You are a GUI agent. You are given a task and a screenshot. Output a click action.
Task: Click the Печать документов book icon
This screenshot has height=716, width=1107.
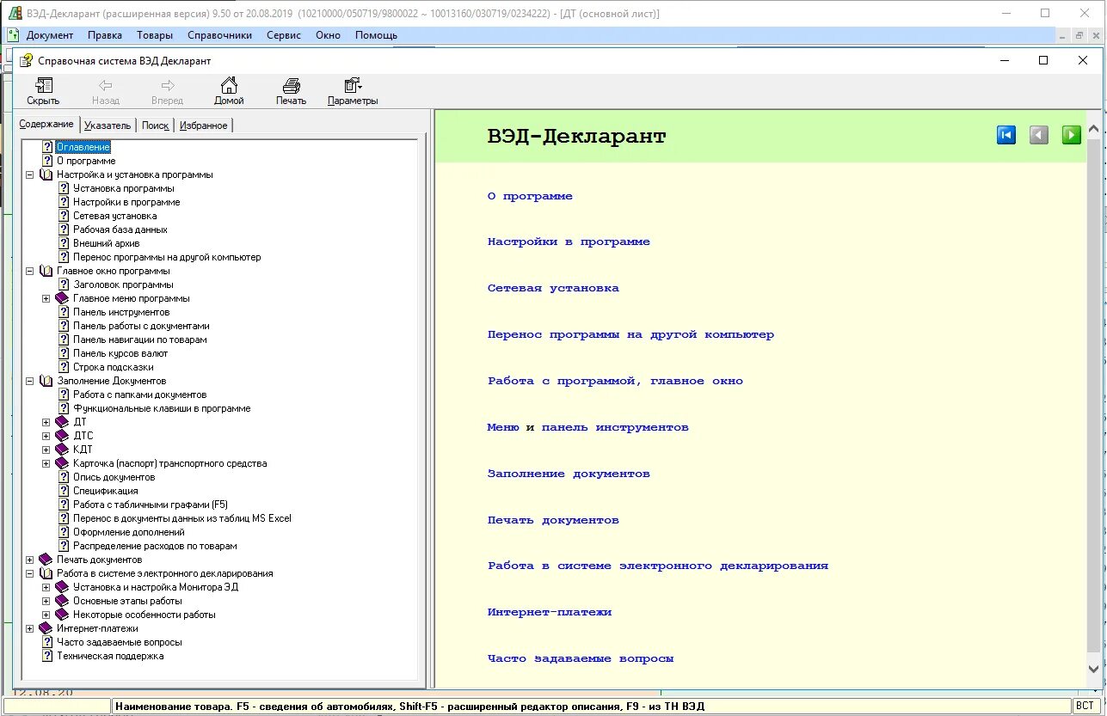point(46,560)
